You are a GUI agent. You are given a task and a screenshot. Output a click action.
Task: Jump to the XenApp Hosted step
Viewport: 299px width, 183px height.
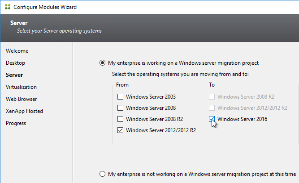(24, 111)
